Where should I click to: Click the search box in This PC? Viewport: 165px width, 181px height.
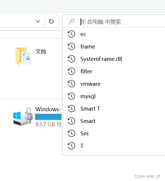tap(114, 22)
